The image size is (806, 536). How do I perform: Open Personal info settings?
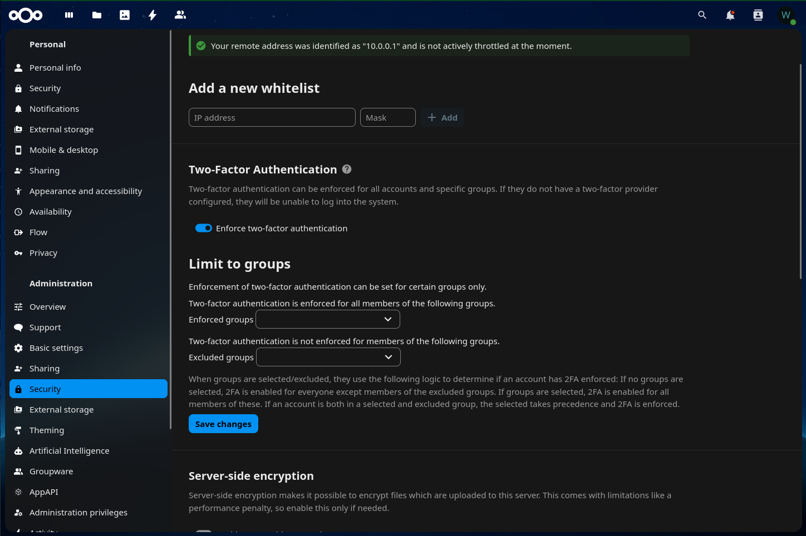55,68
